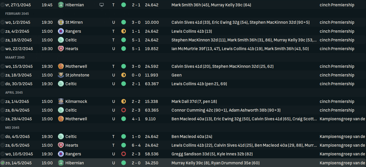Click the MEI 2045 month header
366x167 pixels.
[12, 127]
